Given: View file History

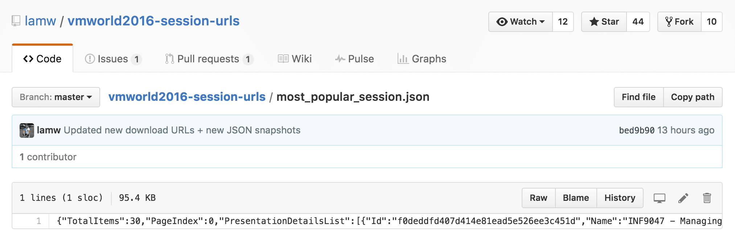Looking at the screenshot, I should [x=620, y=198].
